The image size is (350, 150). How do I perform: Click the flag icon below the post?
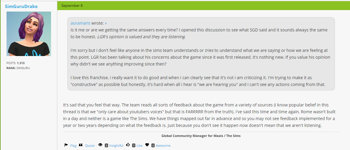click(x=66, y=145)
